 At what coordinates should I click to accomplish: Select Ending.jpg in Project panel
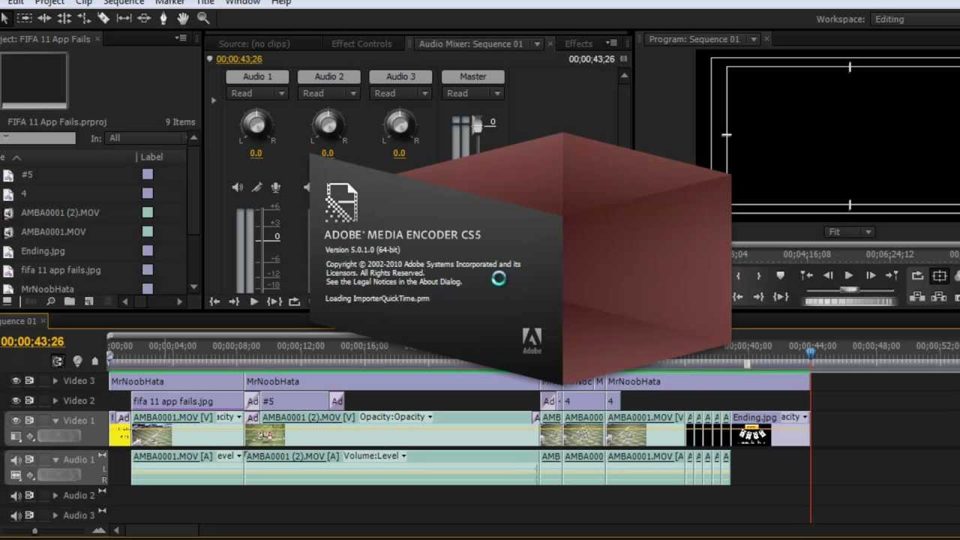(x=43, y=250)
